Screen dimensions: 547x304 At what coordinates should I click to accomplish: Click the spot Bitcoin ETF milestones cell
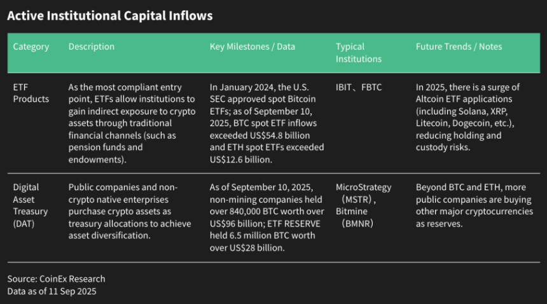(x=267, y=123)
